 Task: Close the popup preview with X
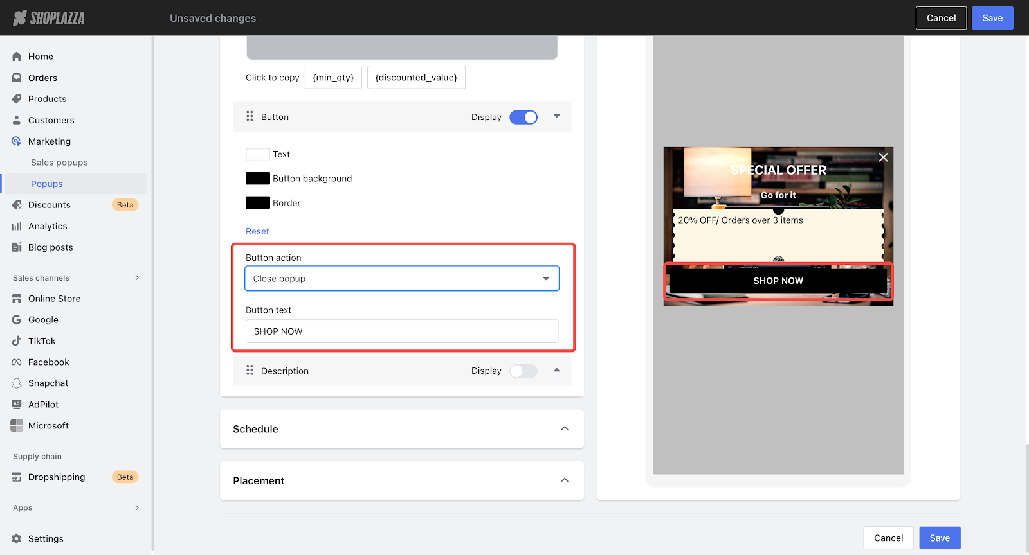pos(883,157)
